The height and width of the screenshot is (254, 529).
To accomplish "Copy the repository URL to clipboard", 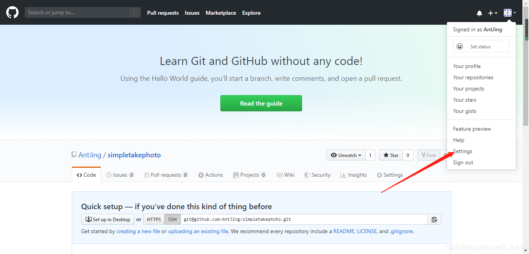I will [x=435, y=219].
